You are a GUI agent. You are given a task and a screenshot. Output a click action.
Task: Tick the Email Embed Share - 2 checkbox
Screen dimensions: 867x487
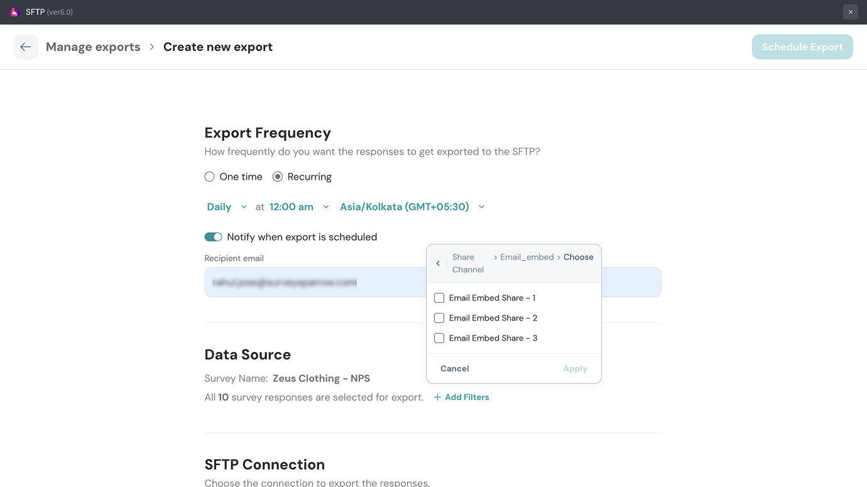[x=439, y=318]
